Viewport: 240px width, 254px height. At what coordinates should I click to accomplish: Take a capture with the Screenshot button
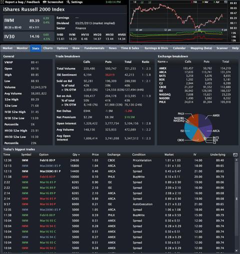pyautogui.click(x=53, y=2)
